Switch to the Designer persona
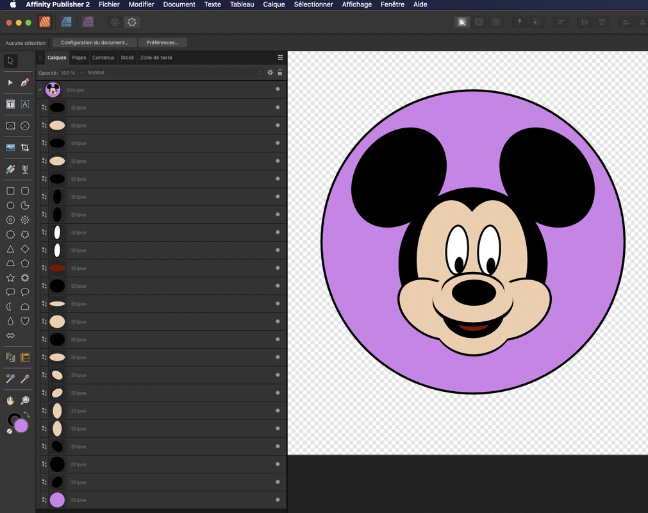648x513 pixels. (66, 22)
